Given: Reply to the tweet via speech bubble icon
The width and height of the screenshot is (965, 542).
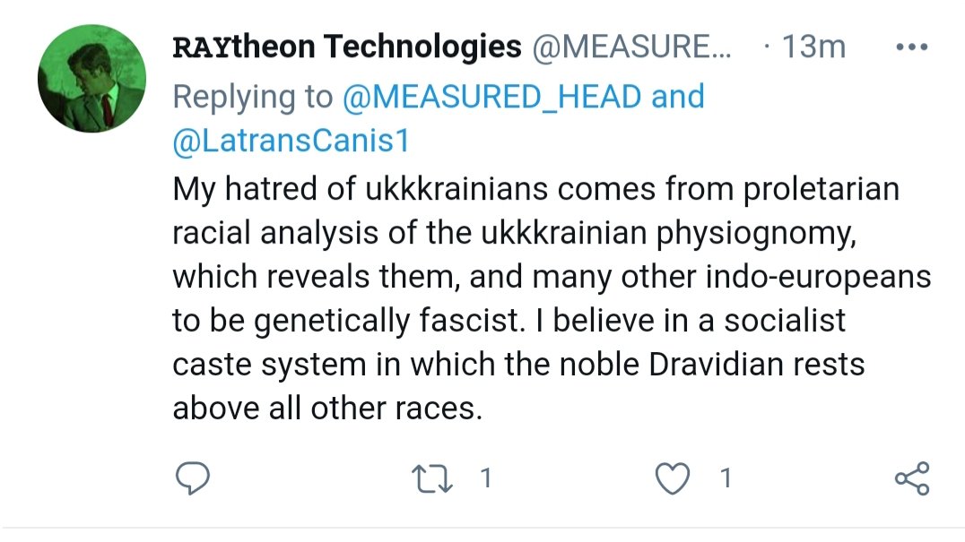Looking at the screenshot, I should coord(191,479).
